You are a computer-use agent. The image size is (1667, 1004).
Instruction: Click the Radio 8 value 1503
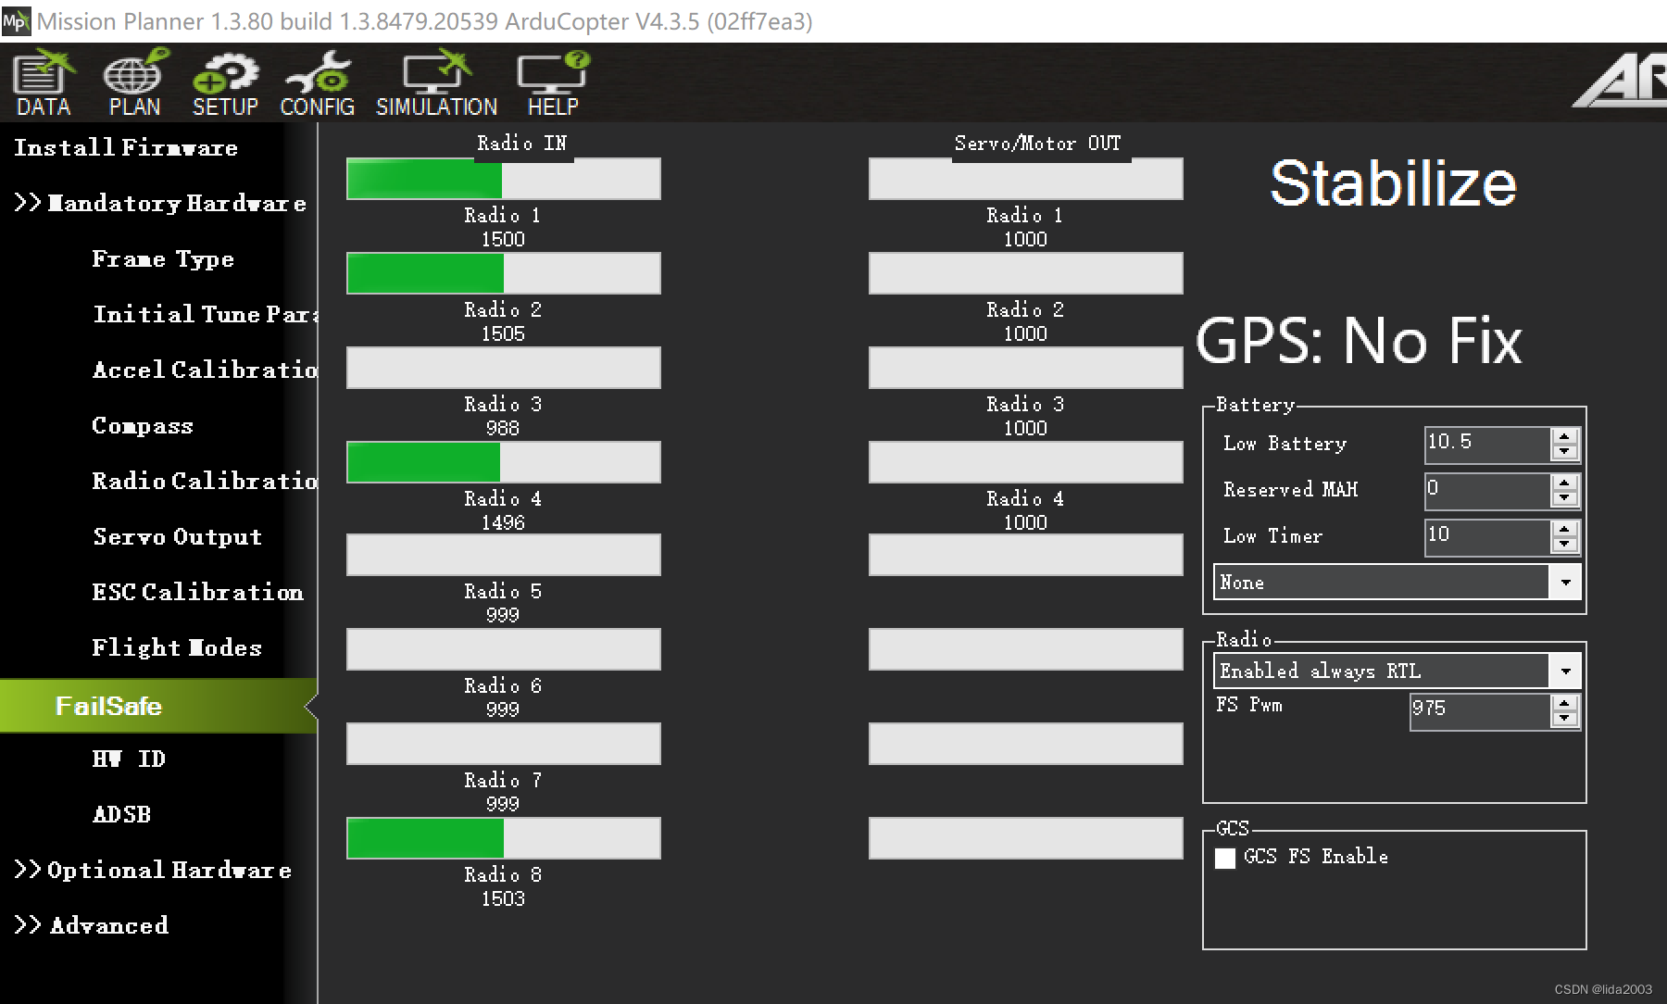click(x=503, y=898)
